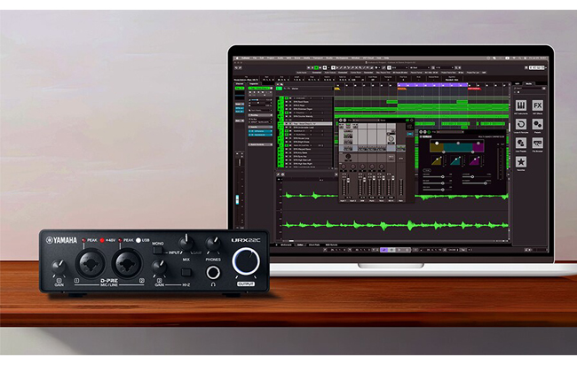Mute the SYN Counter Melody track
The height and width of the screenshot is (365, 577).
point(287,116)
